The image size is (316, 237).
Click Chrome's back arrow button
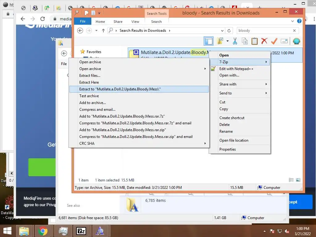click(x=23, y=19)
